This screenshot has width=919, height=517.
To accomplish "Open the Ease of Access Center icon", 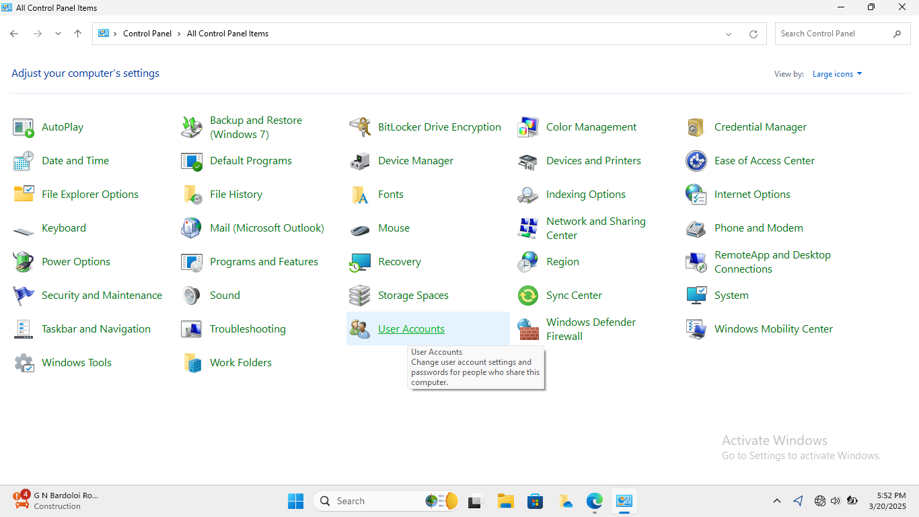I will pyautogui.click(x=696, y=161).
